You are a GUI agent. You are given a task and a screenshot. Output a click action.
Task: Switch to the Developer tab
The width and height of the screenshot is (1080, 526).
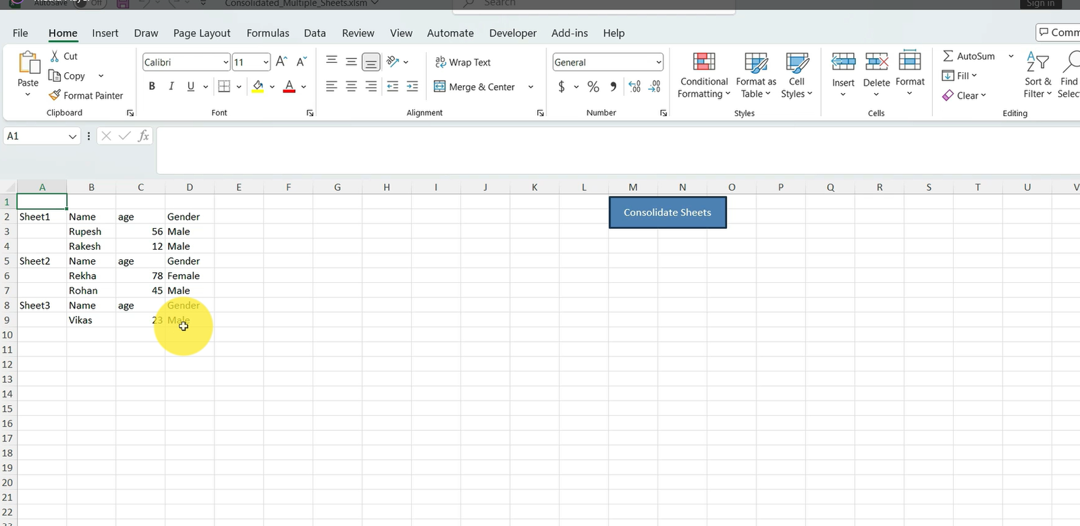512,33
